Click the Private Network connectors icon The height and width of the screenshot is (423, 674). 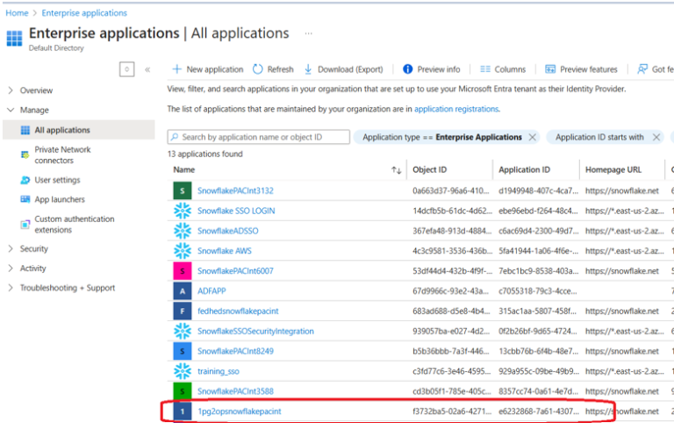(25, 154)
